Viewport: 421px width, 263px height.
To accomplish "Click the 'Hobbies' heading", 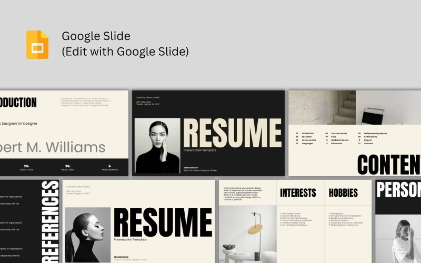I will point(343,193).
